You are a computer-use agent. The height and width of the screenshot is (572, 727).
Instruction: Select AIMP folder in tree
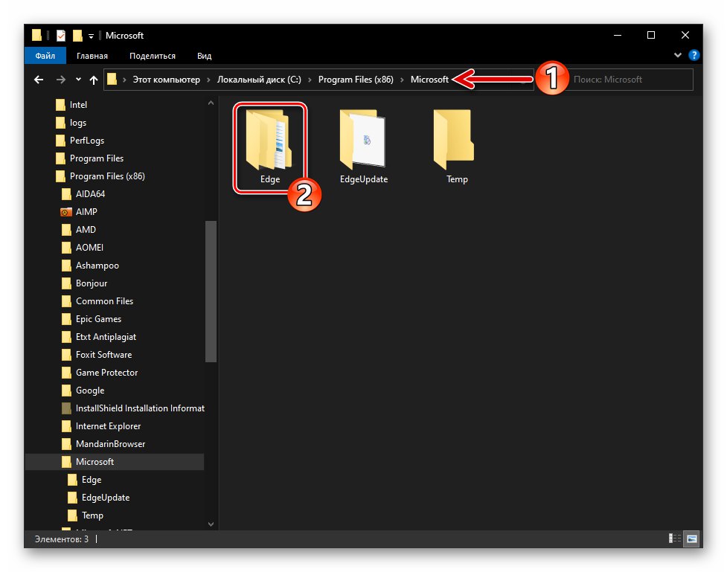tap(79, 212)
